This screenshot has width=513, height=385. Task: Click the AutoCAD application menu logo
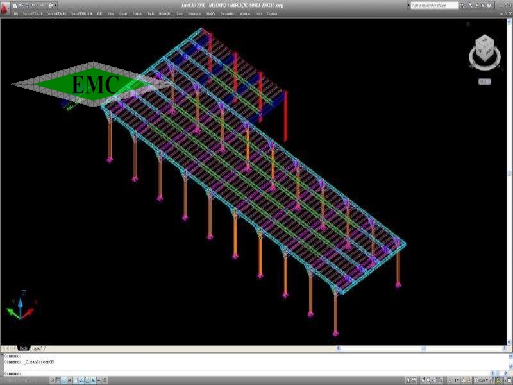point(4,5)
